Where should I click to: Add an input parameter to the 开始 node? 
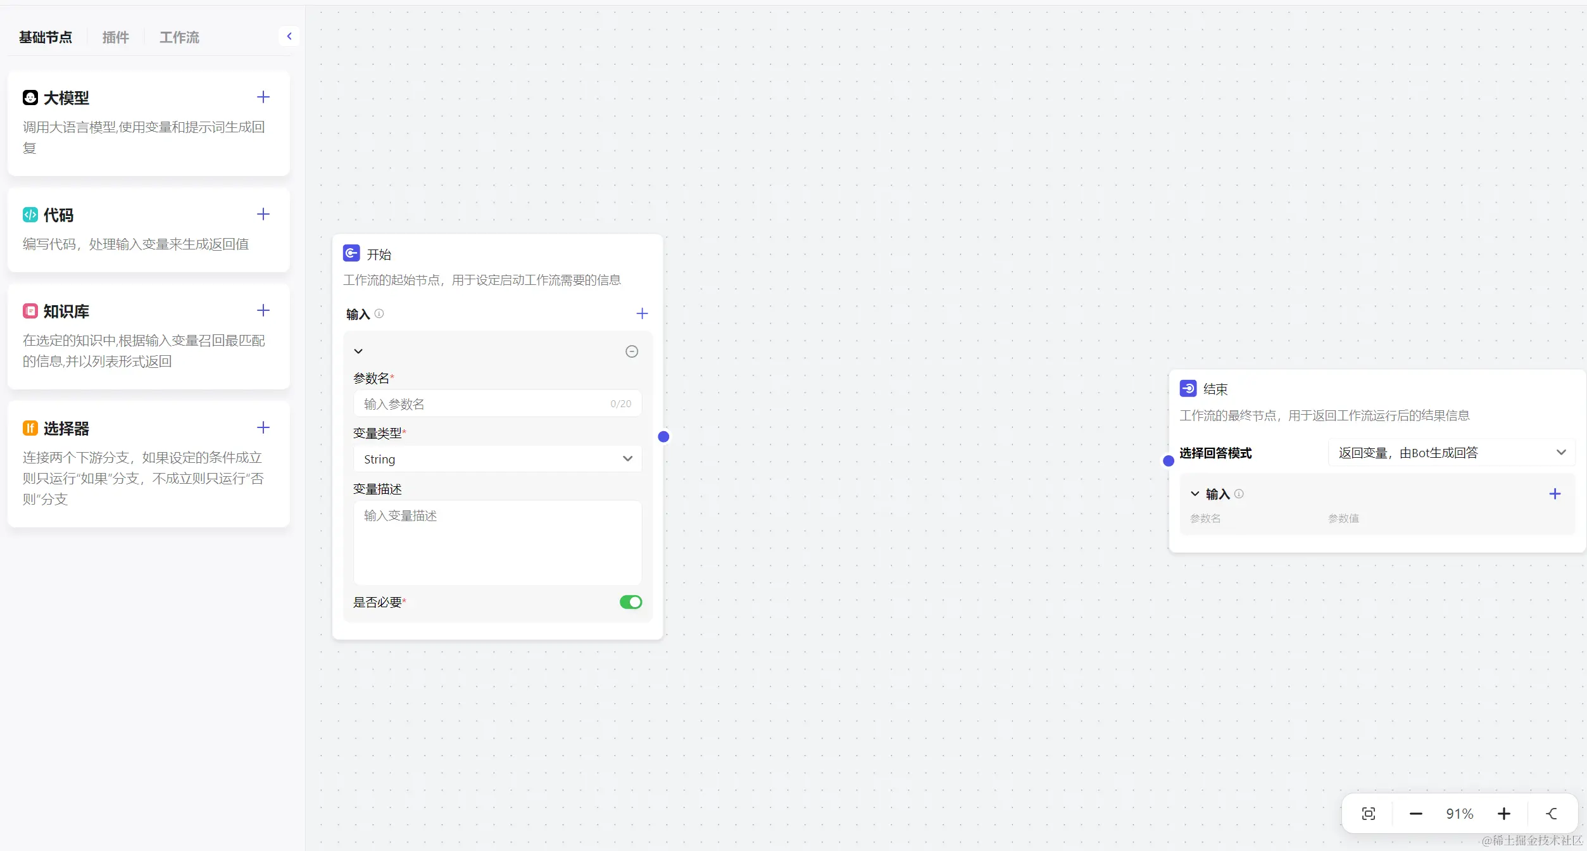tap(642, 313)
